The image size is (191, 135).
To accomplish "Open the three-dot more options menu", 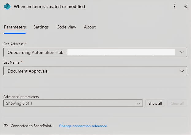I will [174, 6].
